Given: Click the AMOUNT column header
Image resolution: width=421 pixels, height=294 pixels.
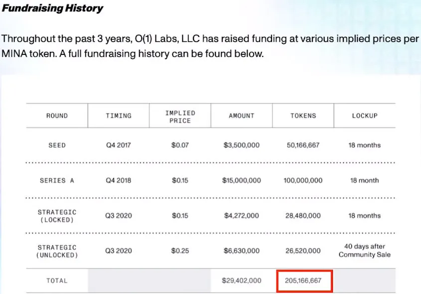Looking at the screenshot, I should tap(242, 116).
